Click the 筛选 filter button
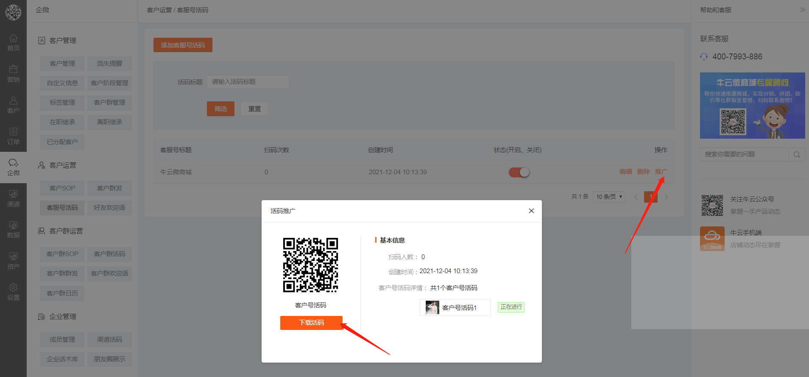This screenshot has width=809, height=377. [220, 109]
